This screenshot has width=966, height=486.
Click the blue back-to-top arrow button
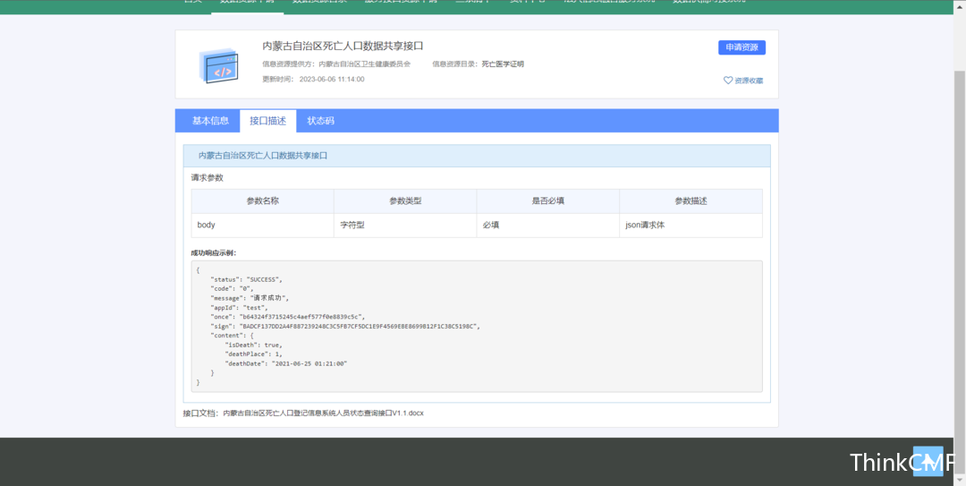pyautogui.click(x=928, y=461)
